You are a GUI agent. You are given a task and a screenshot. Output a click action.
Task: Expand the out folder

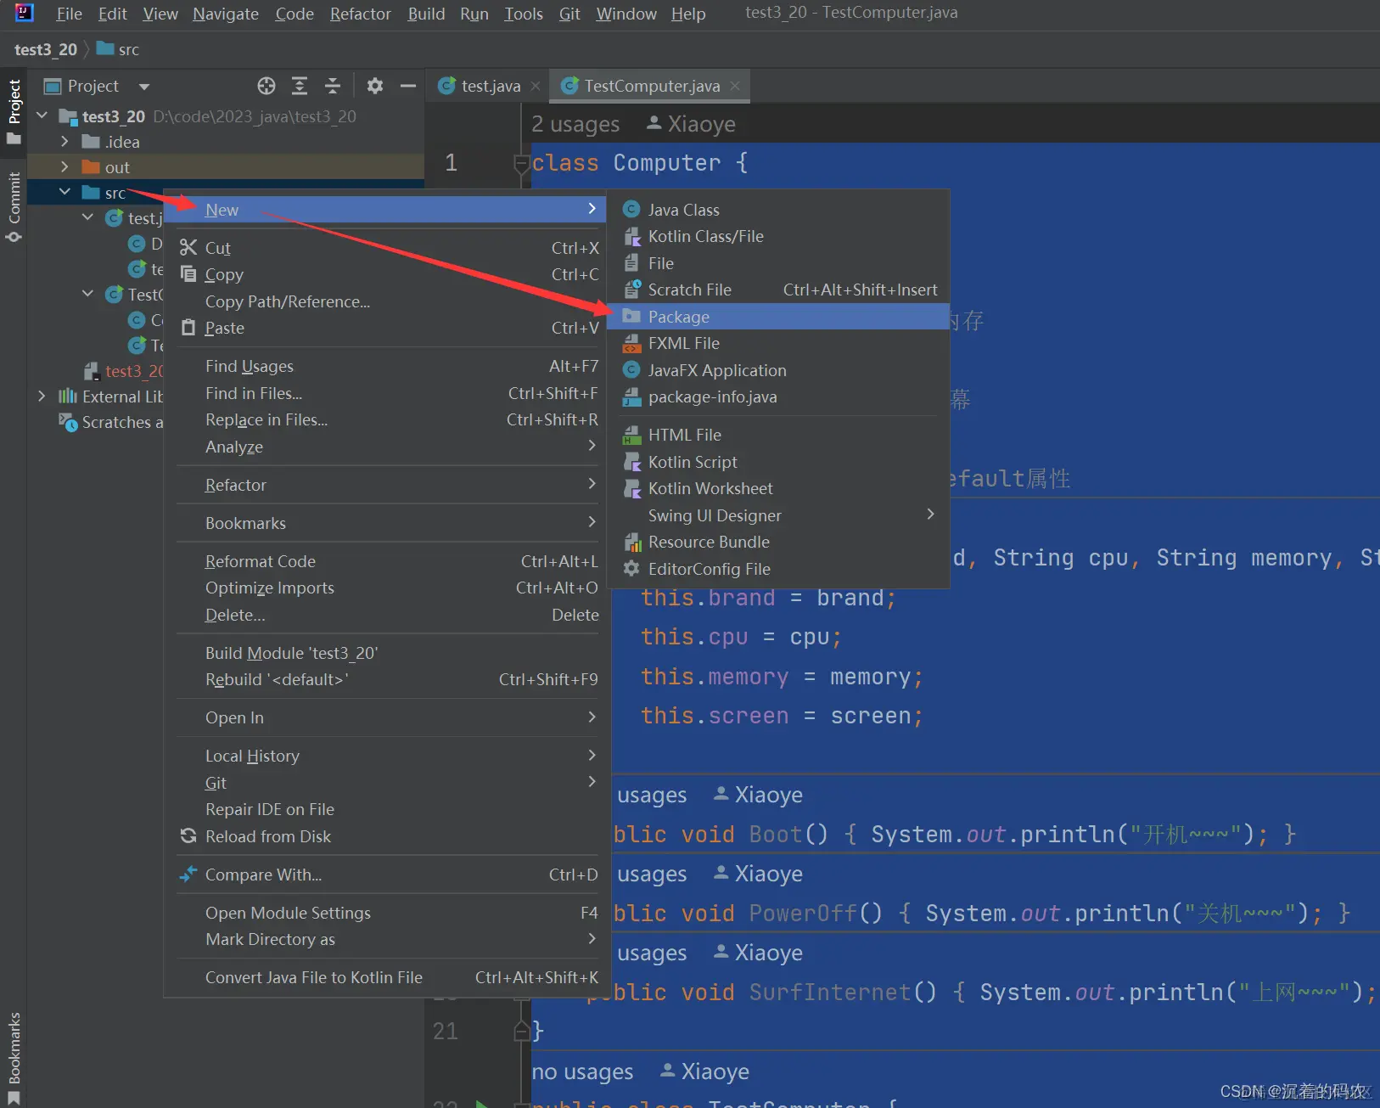click(x=65, y=166)
